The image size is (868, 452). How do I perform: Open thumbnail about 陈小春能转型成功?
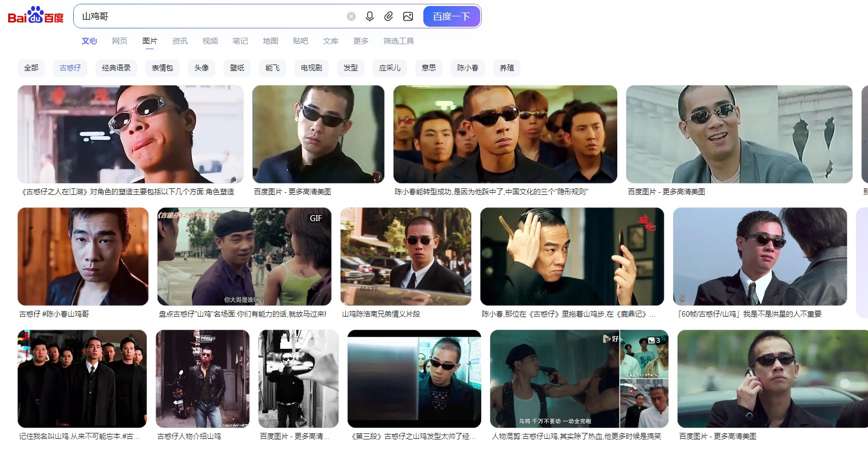pyautogui.click(x=505, y=134)
